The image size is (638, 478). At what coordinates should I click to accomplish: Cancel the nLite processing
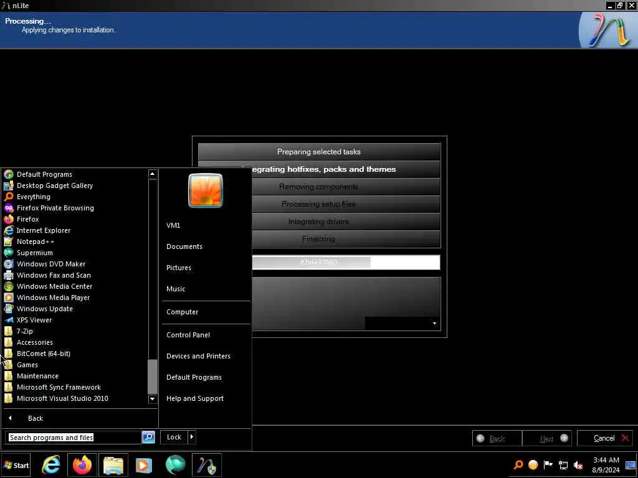604,438
